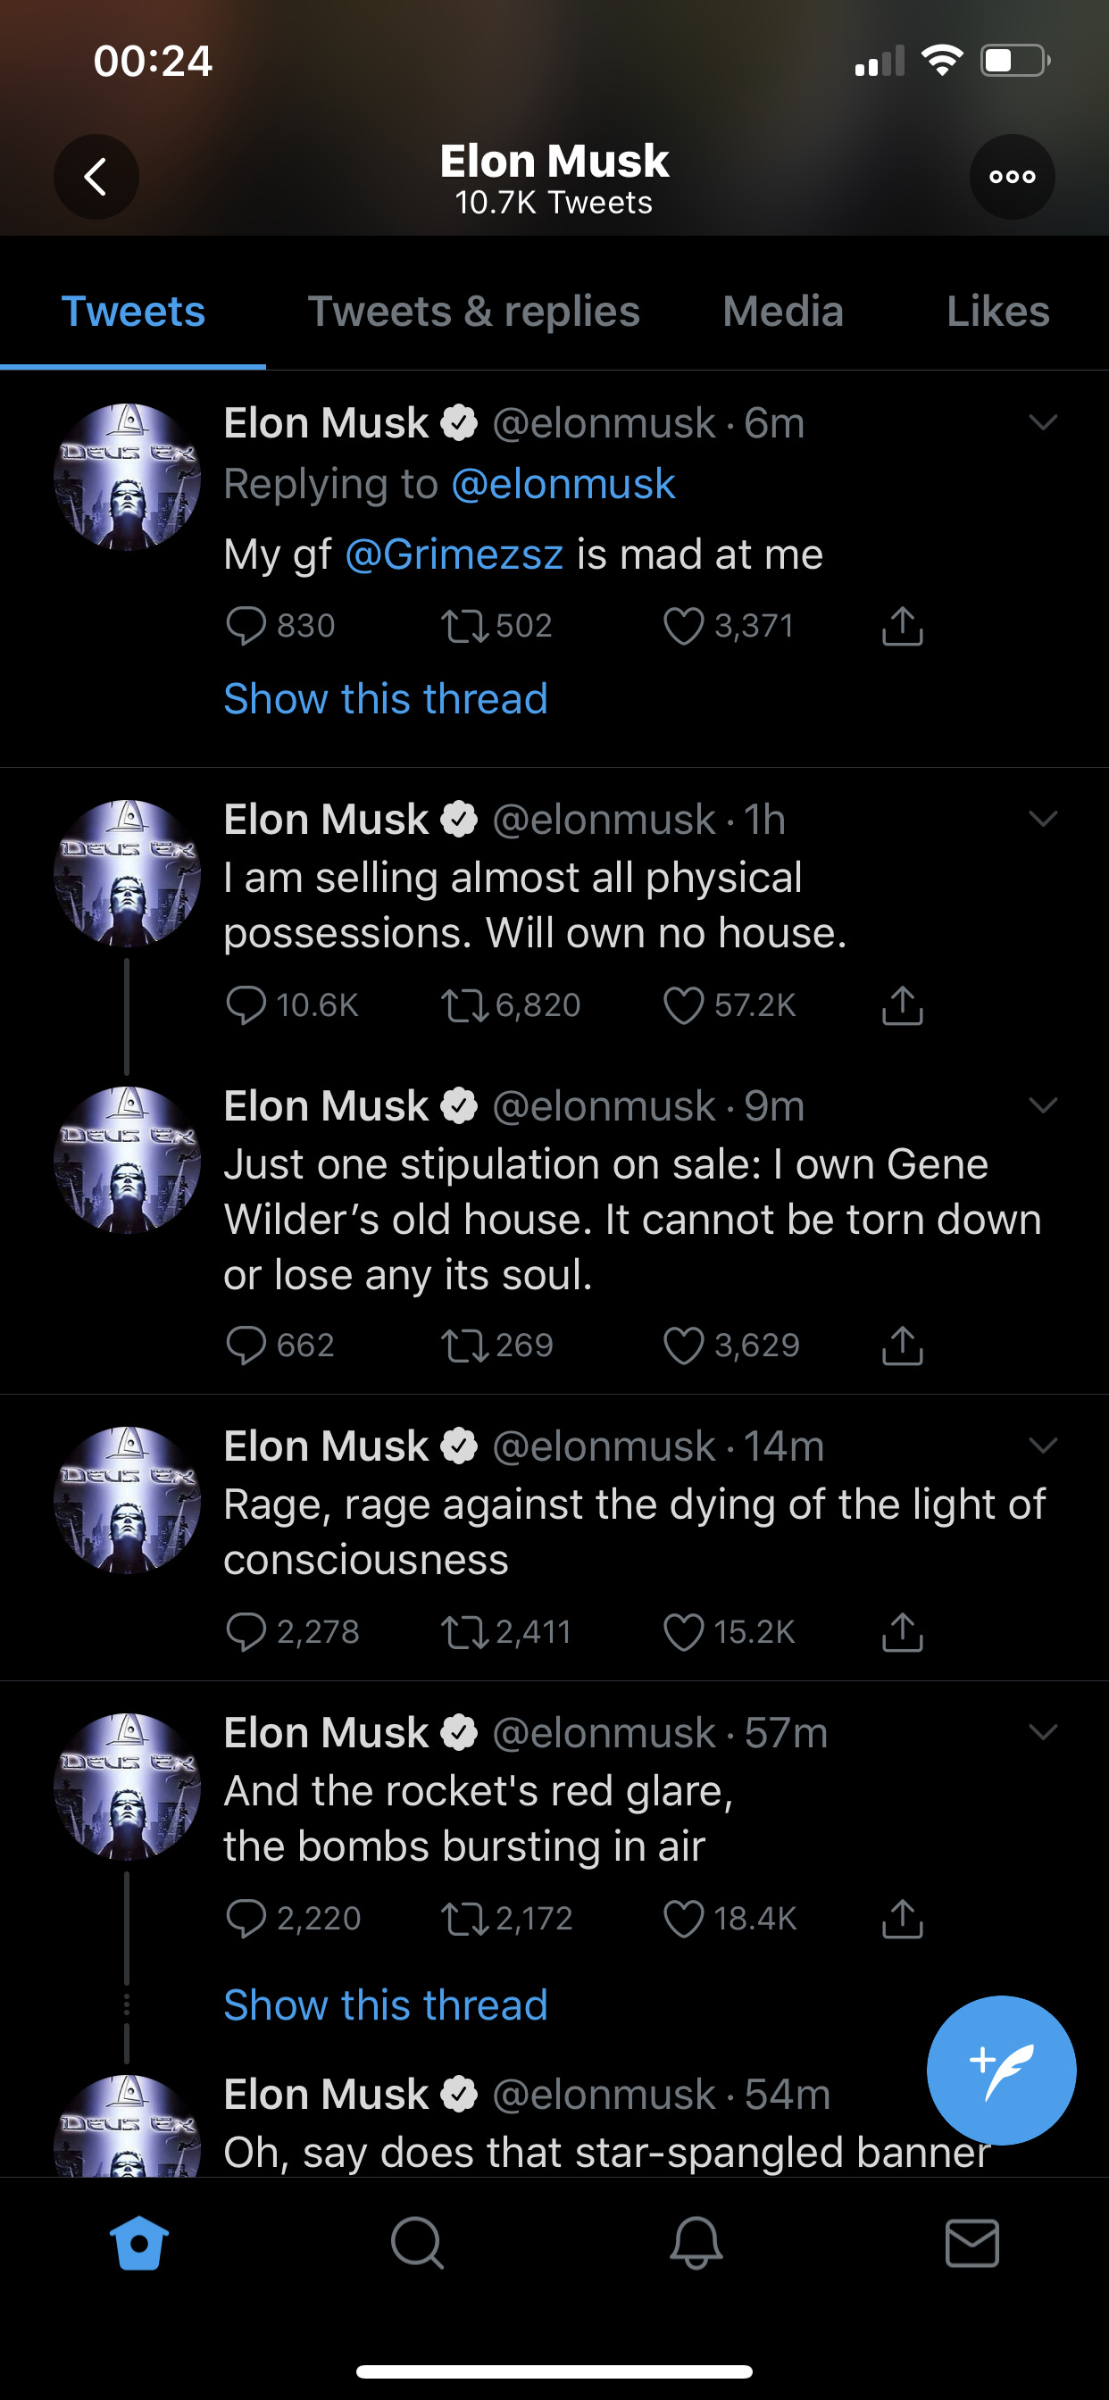
Task: Open the three-dot more options menu
Action: click(x=1011, y=177)
